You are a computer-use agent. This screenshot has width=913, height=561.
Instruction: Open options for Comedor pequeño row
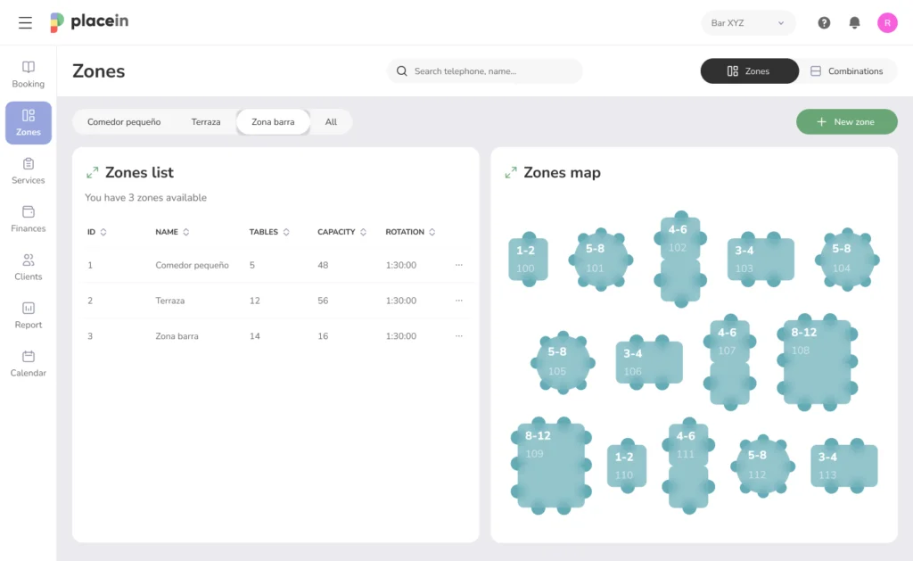(459, 265)
